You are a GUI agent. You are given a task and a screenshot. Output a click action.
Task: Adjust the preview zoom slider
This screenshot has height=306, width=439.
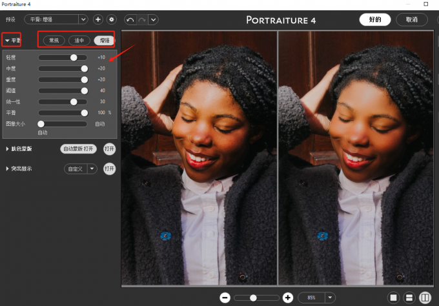(256, 298)
